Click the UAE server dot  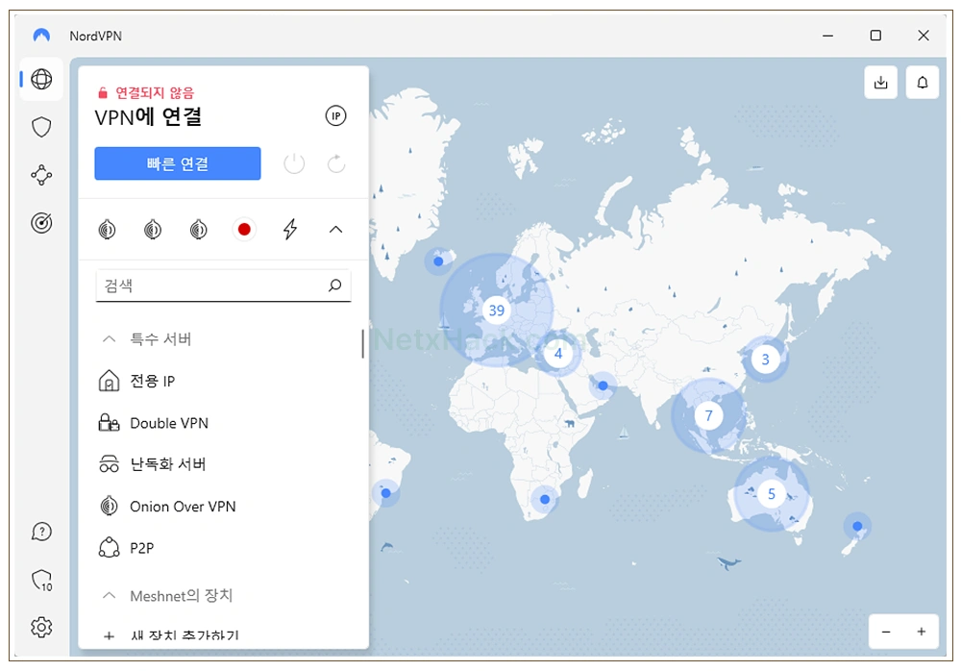[x=604, y=385]
